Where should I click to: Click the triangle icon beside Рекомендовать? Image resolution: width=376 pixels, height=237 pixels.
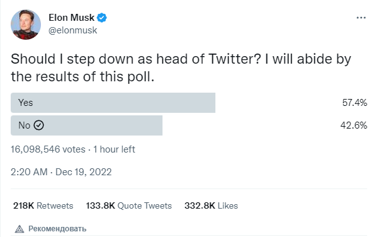20,229
